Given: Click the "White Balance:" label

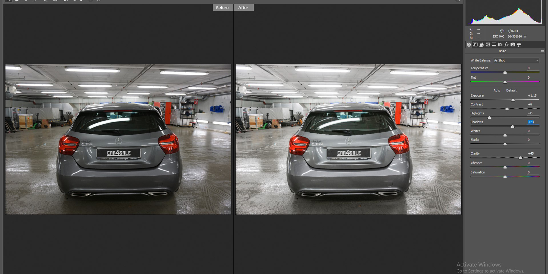Looking at the screenshot, I should pos(481,60).
